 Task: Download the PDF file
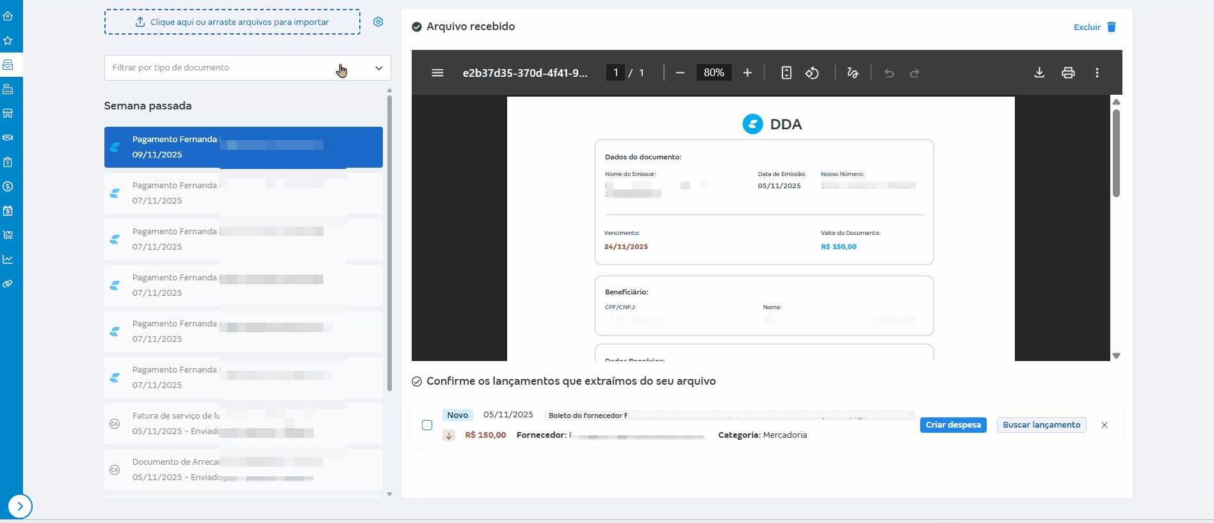[x=1040, y=73]
